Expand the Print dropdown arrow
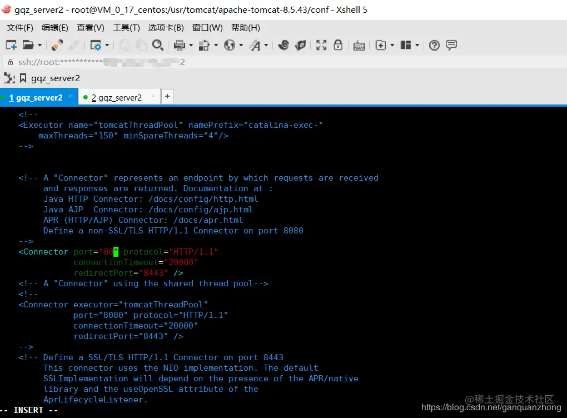Screen dimensions: 567x418 [x=191, y=45]
